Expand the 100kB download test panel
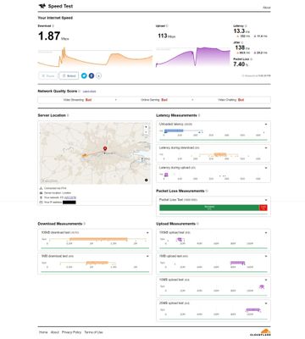305x339 pixels. click(147, 233)
